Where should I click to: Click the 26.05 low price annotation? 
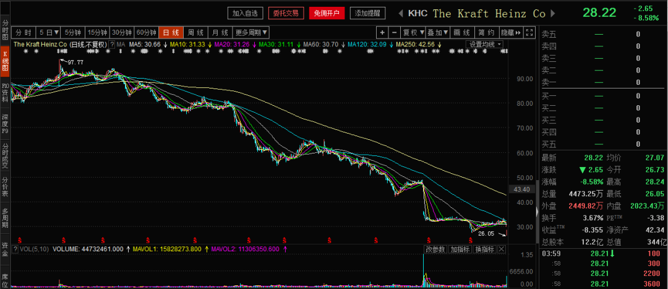pos(486,233)
